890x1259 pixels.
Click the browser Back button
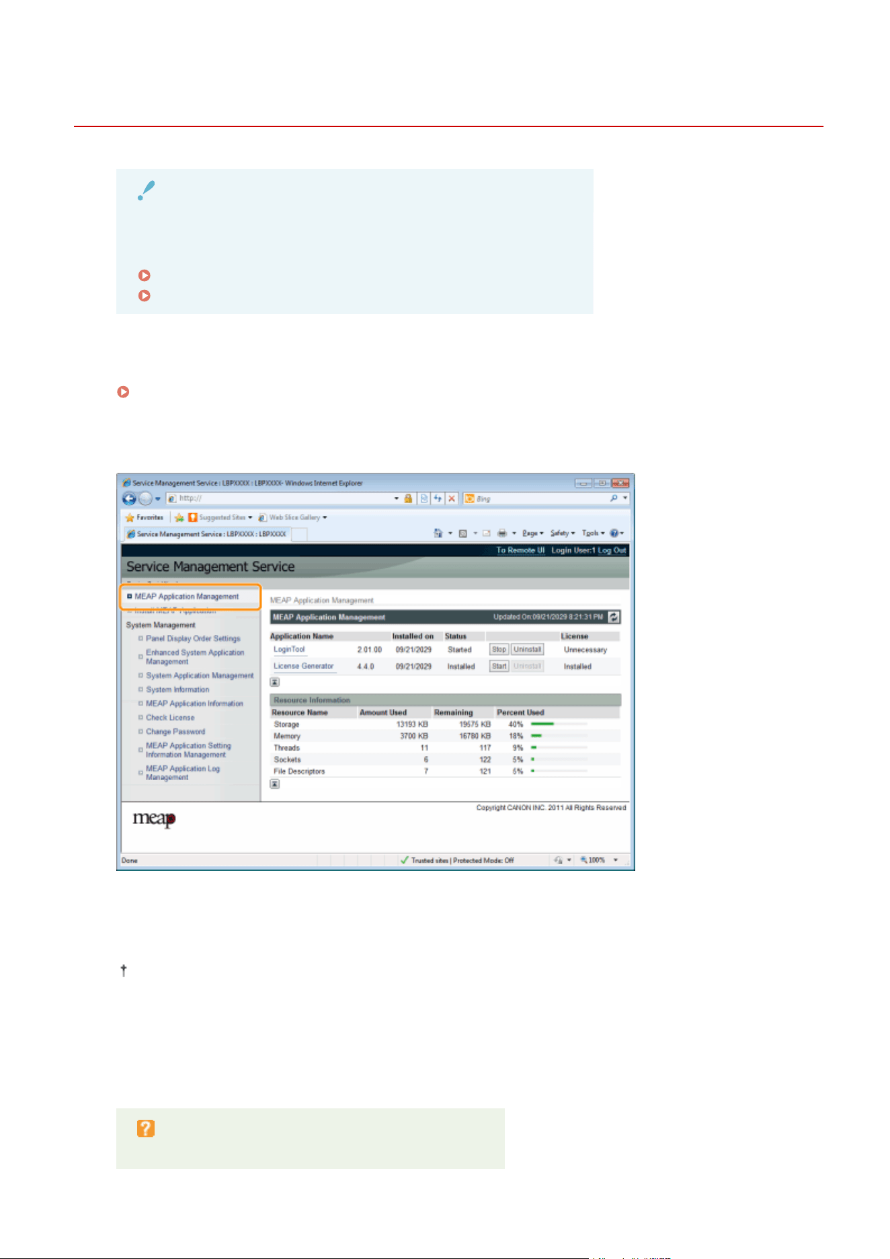point(129,499)
